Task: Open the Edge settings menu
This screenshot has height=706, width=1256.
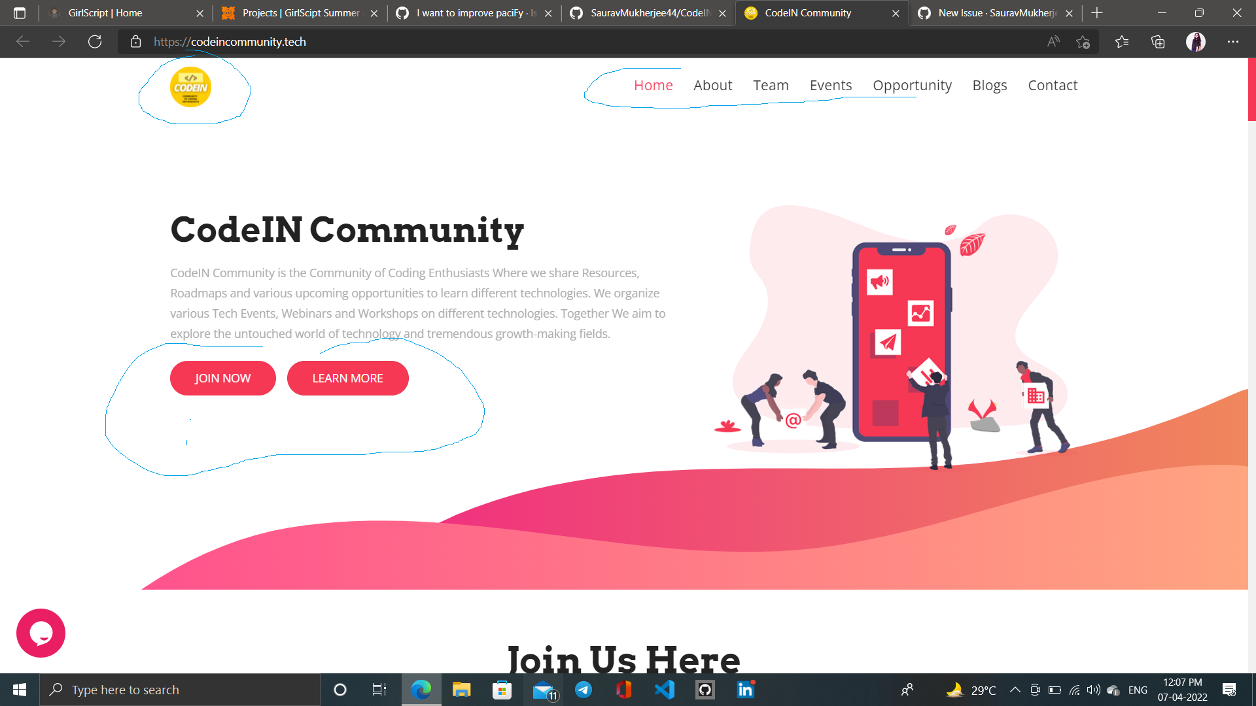Action: tap(1234, 41)
